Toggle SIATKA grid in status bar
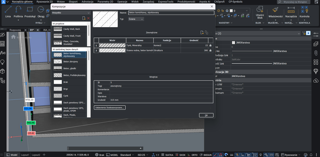 (x=167, y=155)
